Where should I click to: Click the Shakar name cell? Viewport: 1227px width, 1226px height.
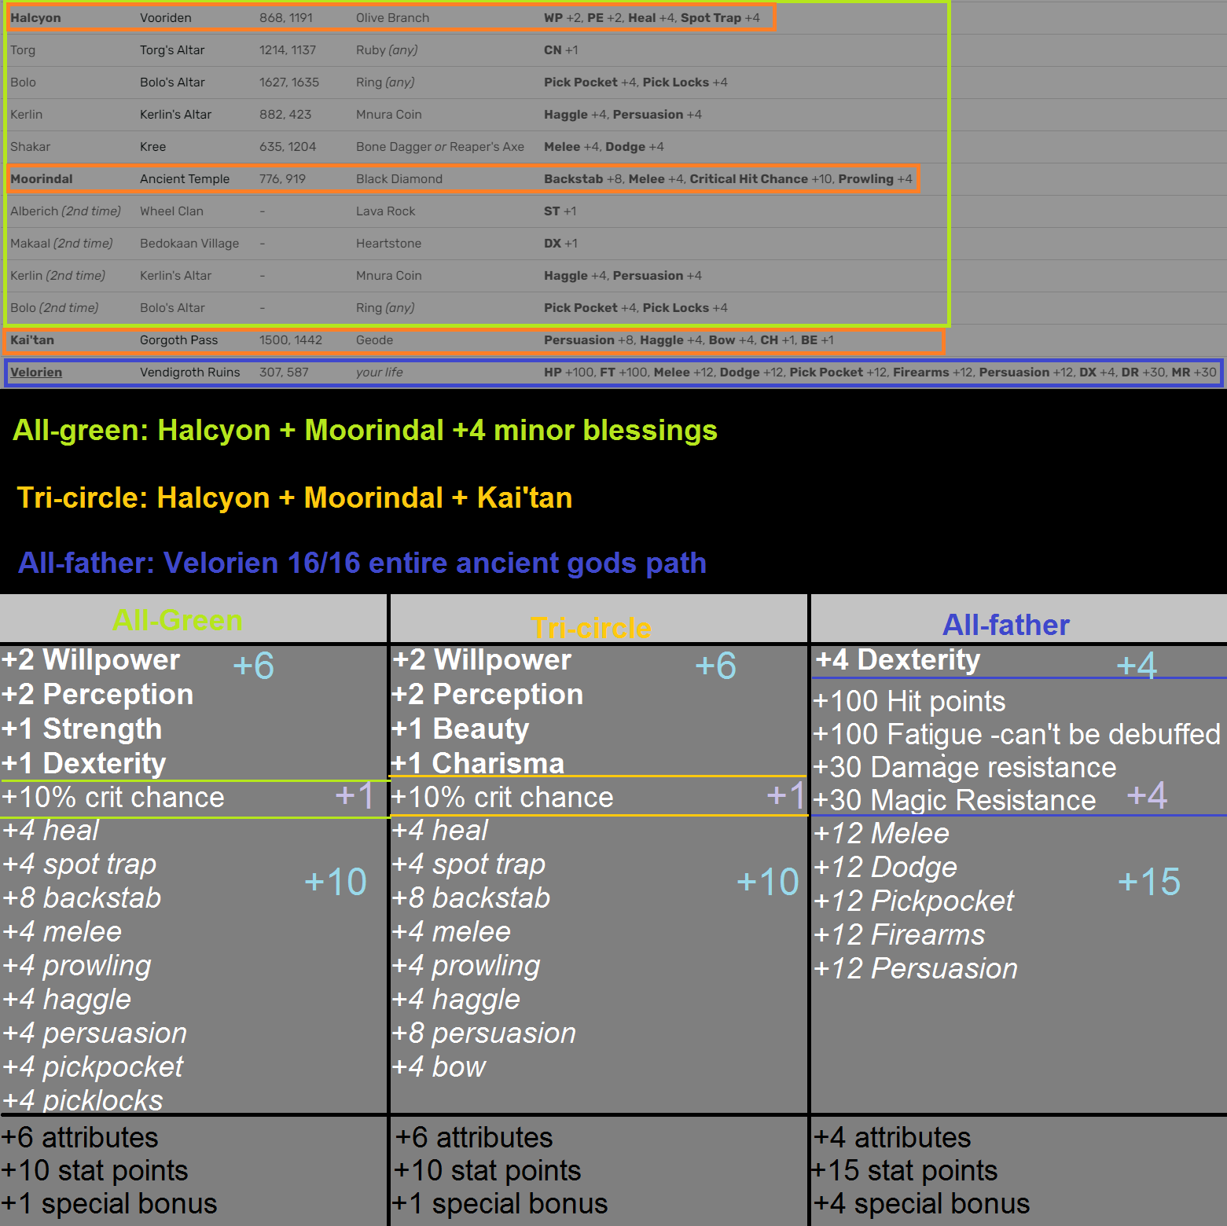coord(30,147)
